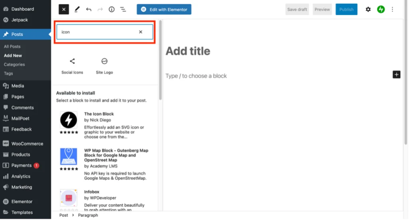
Task: Open Tags submenu link
Action: (x=8, y=73)
